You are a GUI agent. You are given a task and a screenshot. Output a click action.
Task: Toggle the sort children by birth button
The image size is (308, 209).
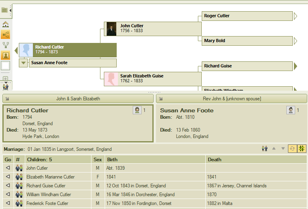tap(292, 148)
